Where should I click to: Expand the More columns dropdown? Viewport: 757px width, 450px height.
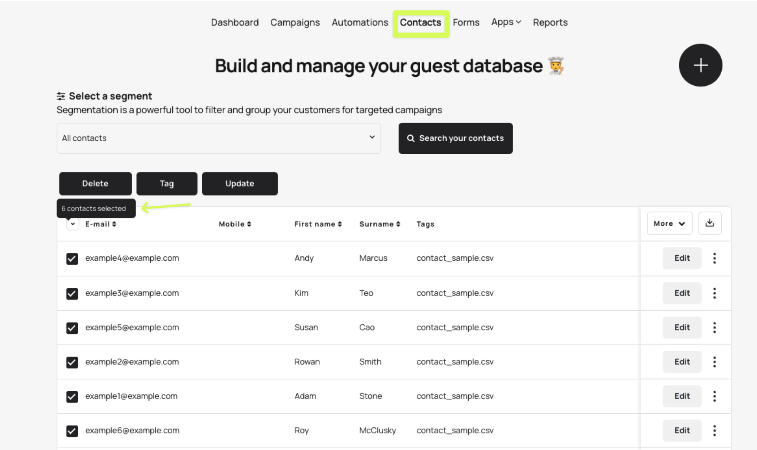click(x=670, y=223)
